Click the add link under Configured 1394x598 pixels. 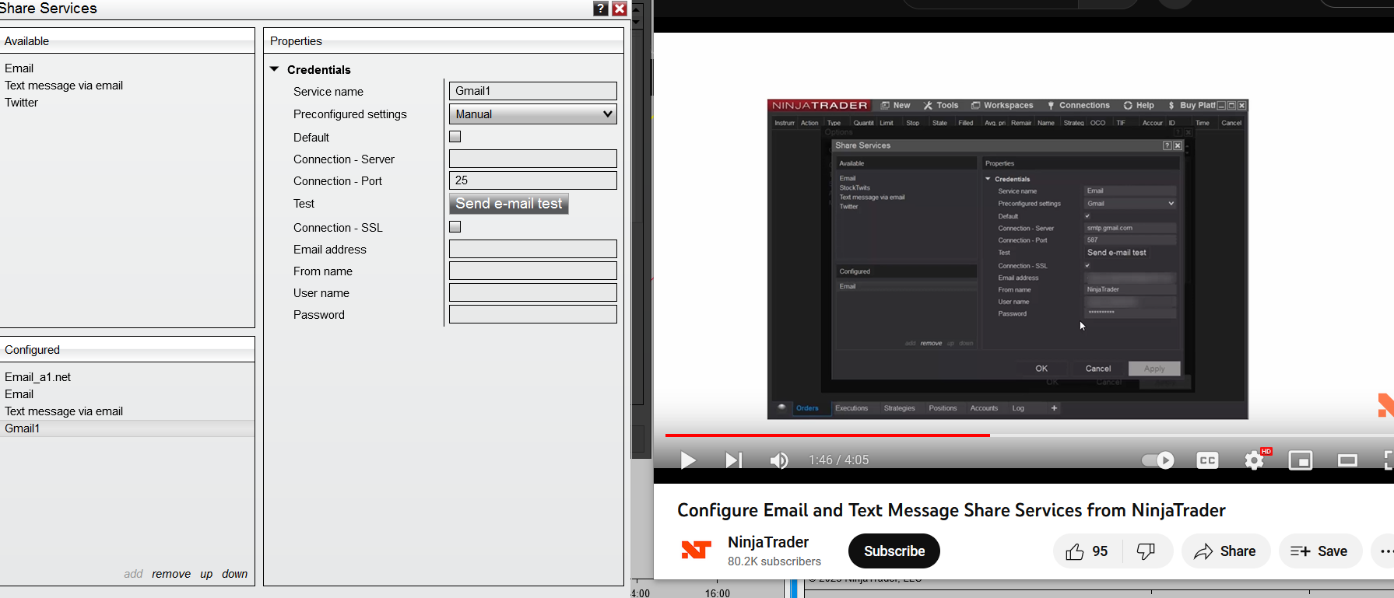click(x=133, y=574)
